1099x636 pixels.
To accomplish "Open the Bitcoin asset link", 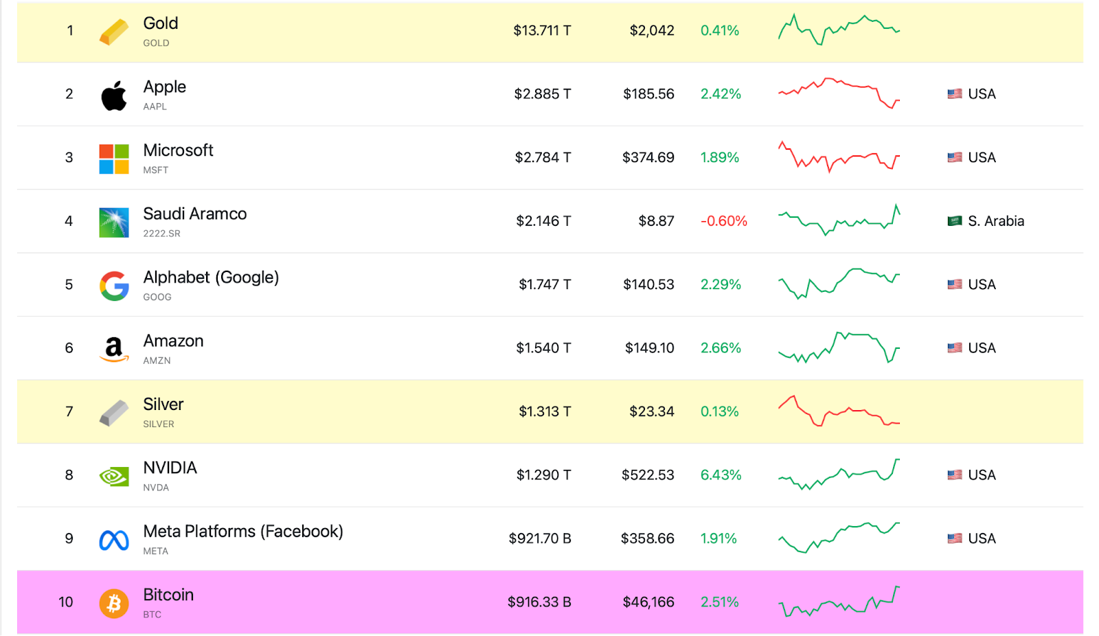I will pos(168,595).
